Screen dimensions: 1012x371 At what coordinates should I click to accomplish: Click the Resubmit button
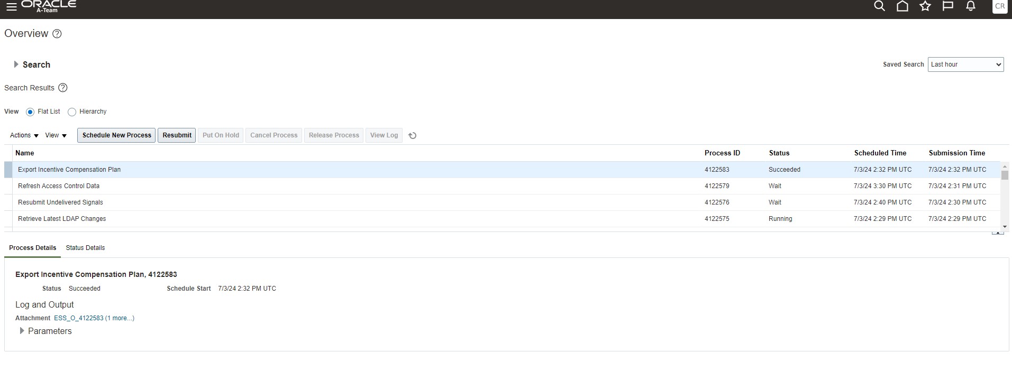(x=177, y=135)
